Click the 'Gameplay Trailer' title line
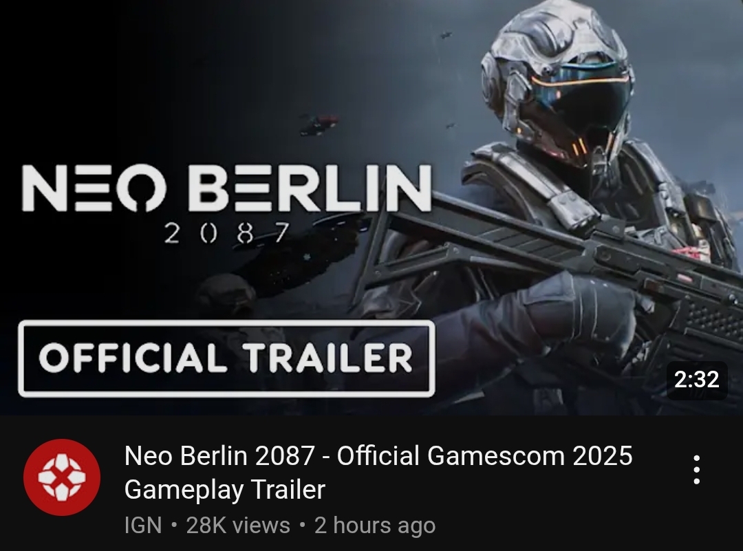Viewport: 743px width, 551px height. tap(224, 489)
